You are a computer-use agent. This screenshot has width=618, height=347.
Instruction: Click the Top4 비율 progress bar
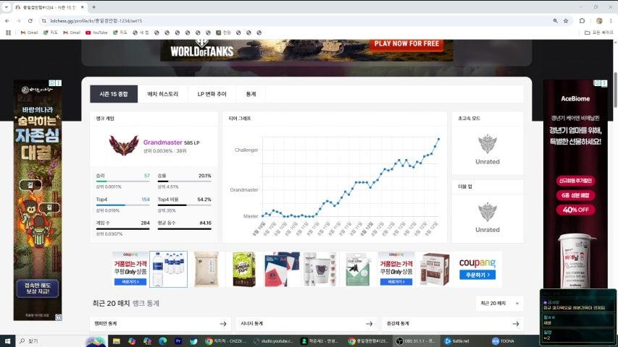tap(185, 205)
